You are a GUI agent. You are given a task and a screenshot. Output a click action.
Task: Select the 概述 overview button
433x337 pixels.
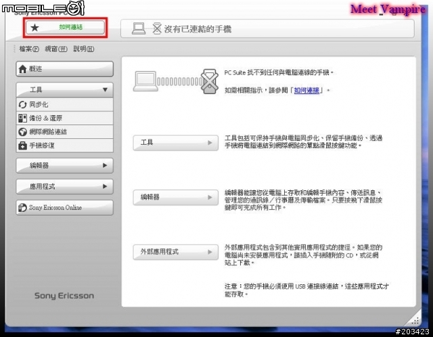pos(65,69)
